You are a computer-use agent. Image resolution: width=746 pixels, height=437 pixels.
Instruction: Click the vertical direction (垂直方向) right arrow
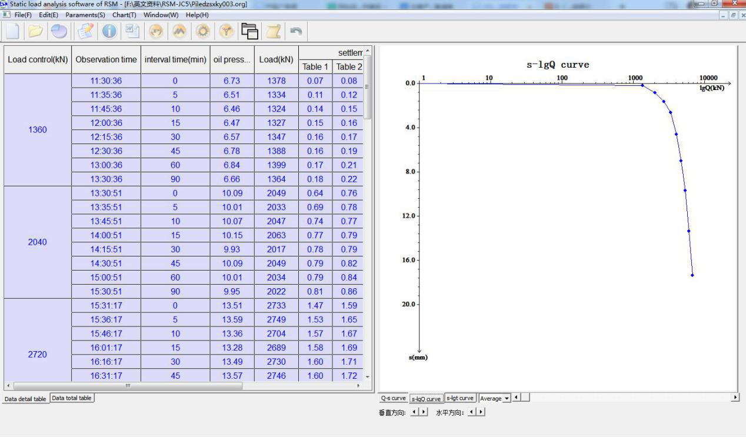424,412
